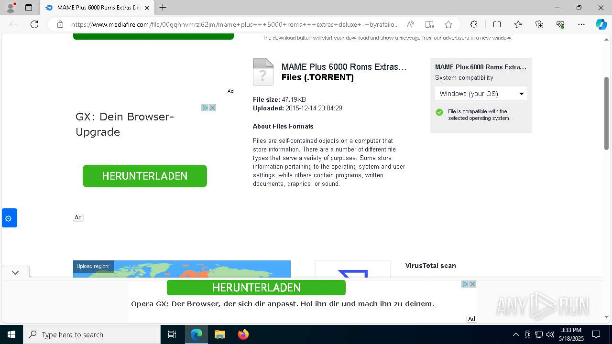Click the unknown file type icon
Image resolution: width=612 pixels, height=344 pixels.
pos(263,72)
